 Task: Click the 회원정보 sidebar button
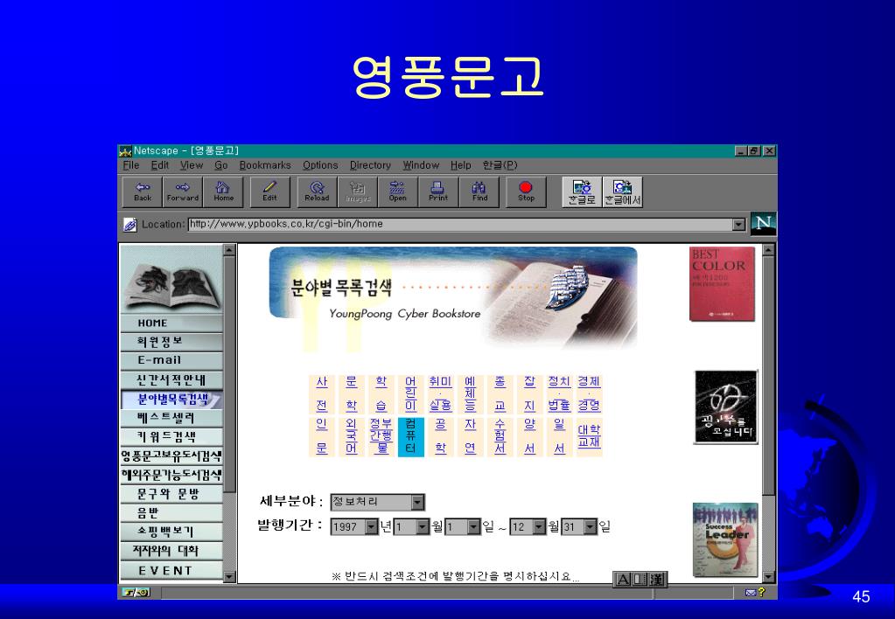point(171,342)
